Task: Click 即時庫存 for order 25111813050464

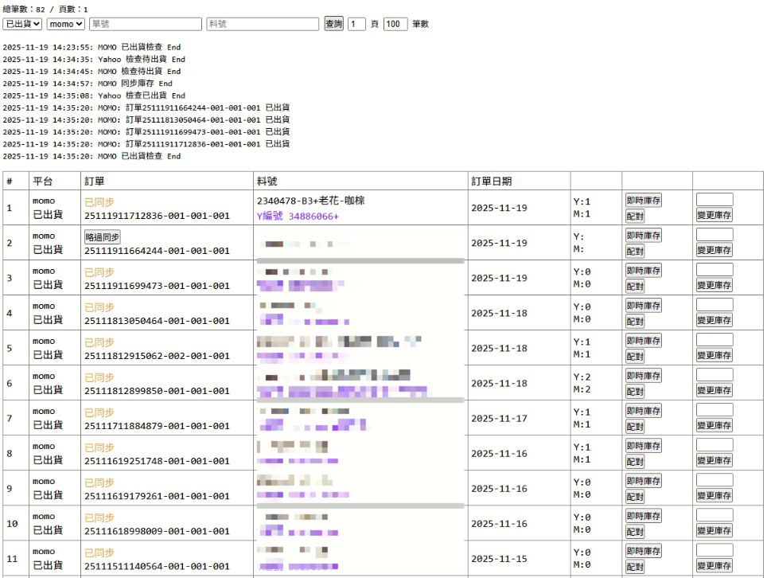Action: (643, 306)
